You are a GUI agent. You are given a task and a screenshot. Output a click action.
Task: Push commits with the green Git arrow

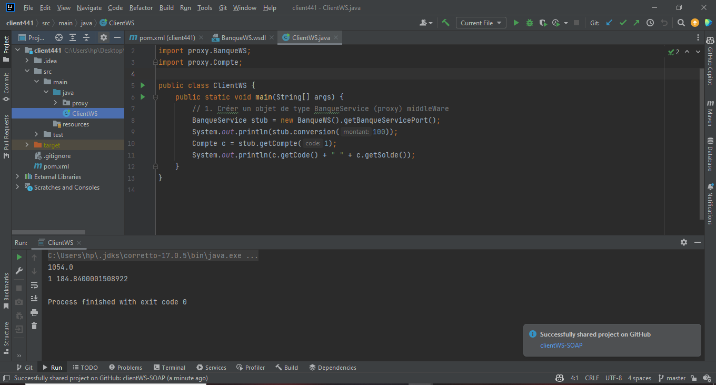click(637, 23)
